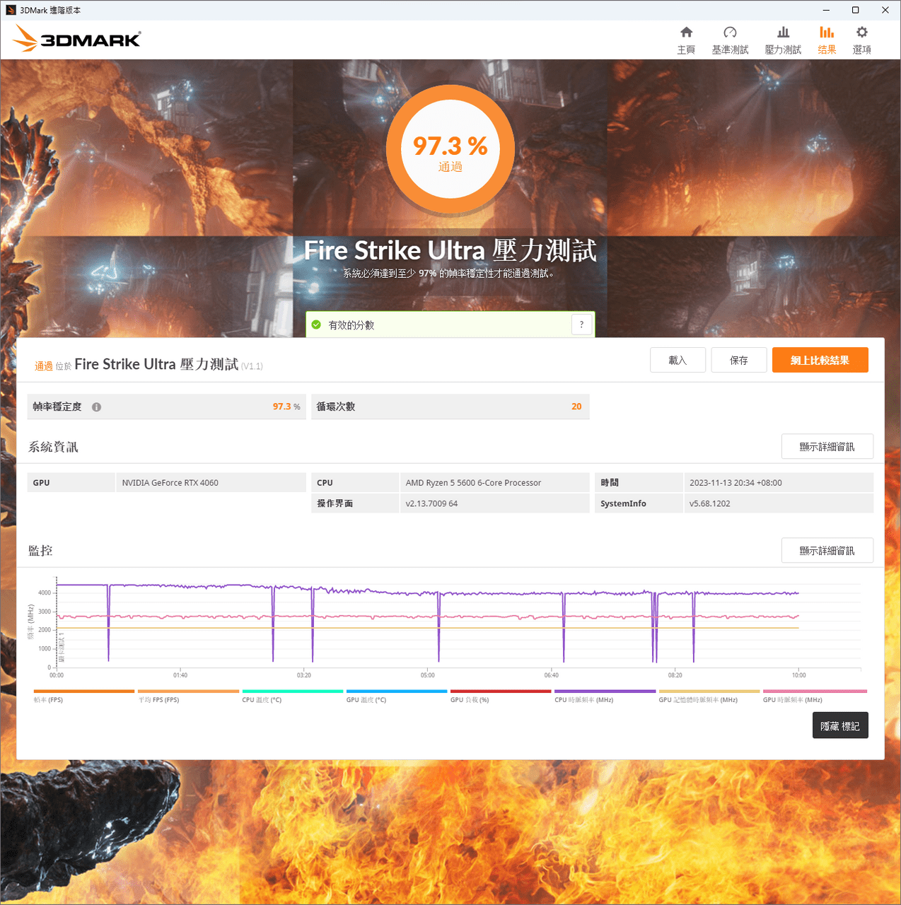901x905 pixels.
Task: Open the 選項 settings gear icon
Action: pyautogui.click(x=861, y=39)
